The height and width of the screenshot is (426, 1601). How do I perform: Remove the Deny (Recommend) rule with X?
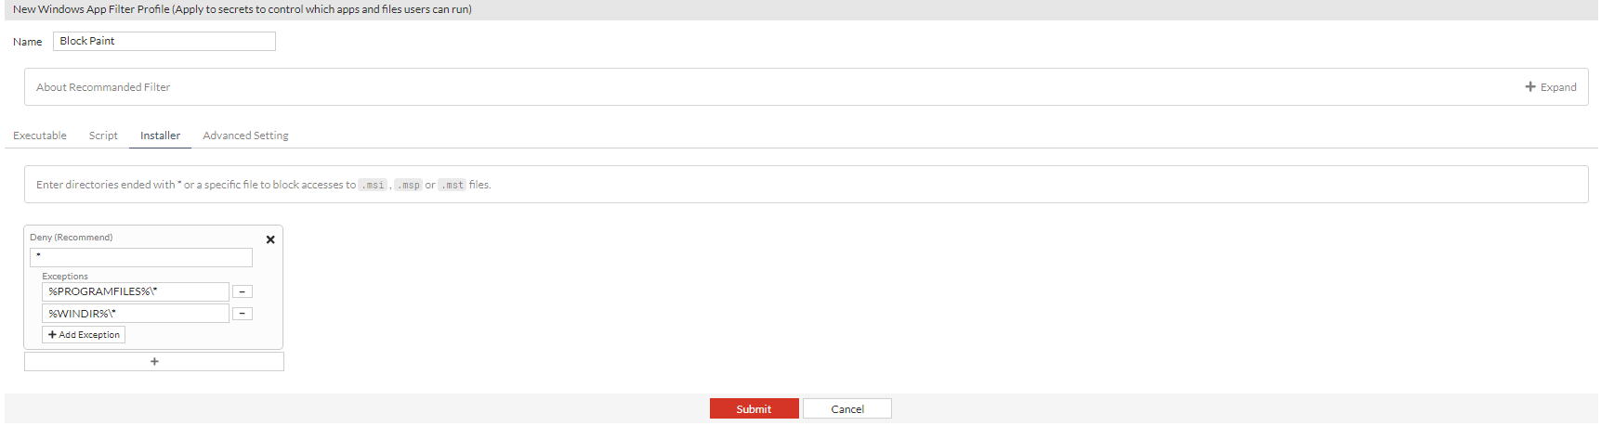tap(270, 239)
